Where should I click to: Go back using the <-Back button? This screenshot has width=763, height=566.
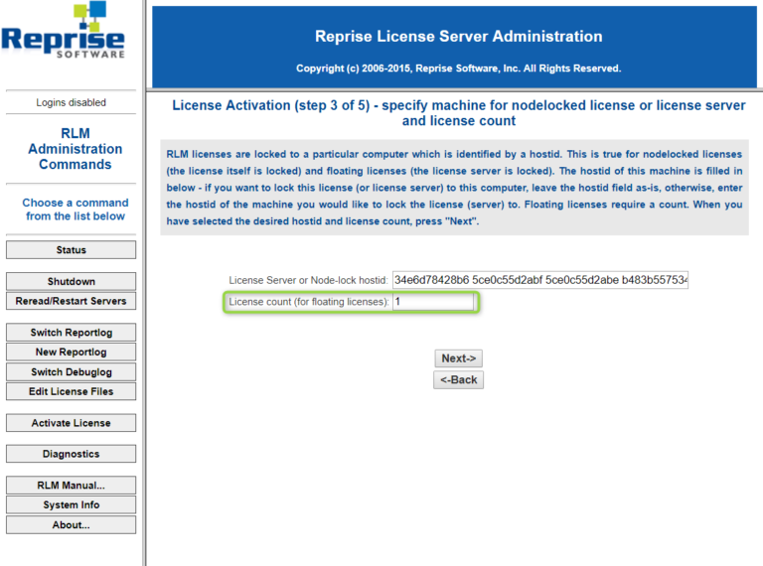(x=458, y=379)
